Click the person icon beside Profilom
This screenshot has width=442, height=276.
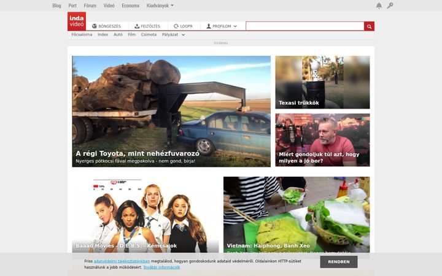[209, 26]
